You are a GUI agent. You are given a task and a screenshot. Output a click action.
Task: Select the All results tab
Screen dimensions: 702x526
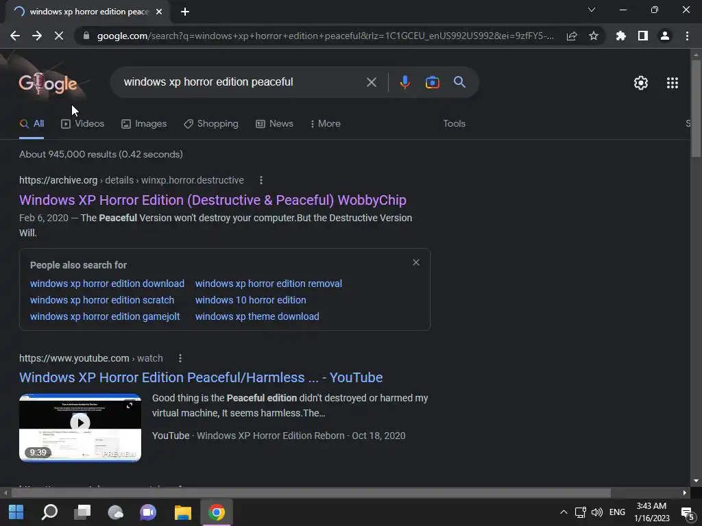[32, 123]
